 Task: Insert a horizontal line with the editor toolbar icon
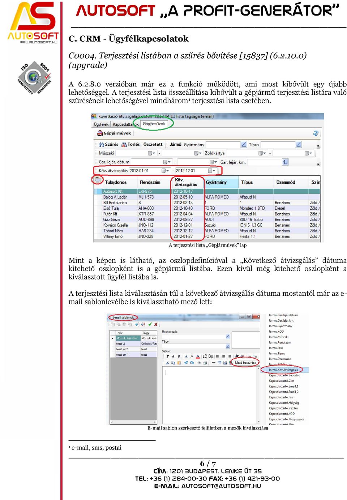(x=214, y=363)
